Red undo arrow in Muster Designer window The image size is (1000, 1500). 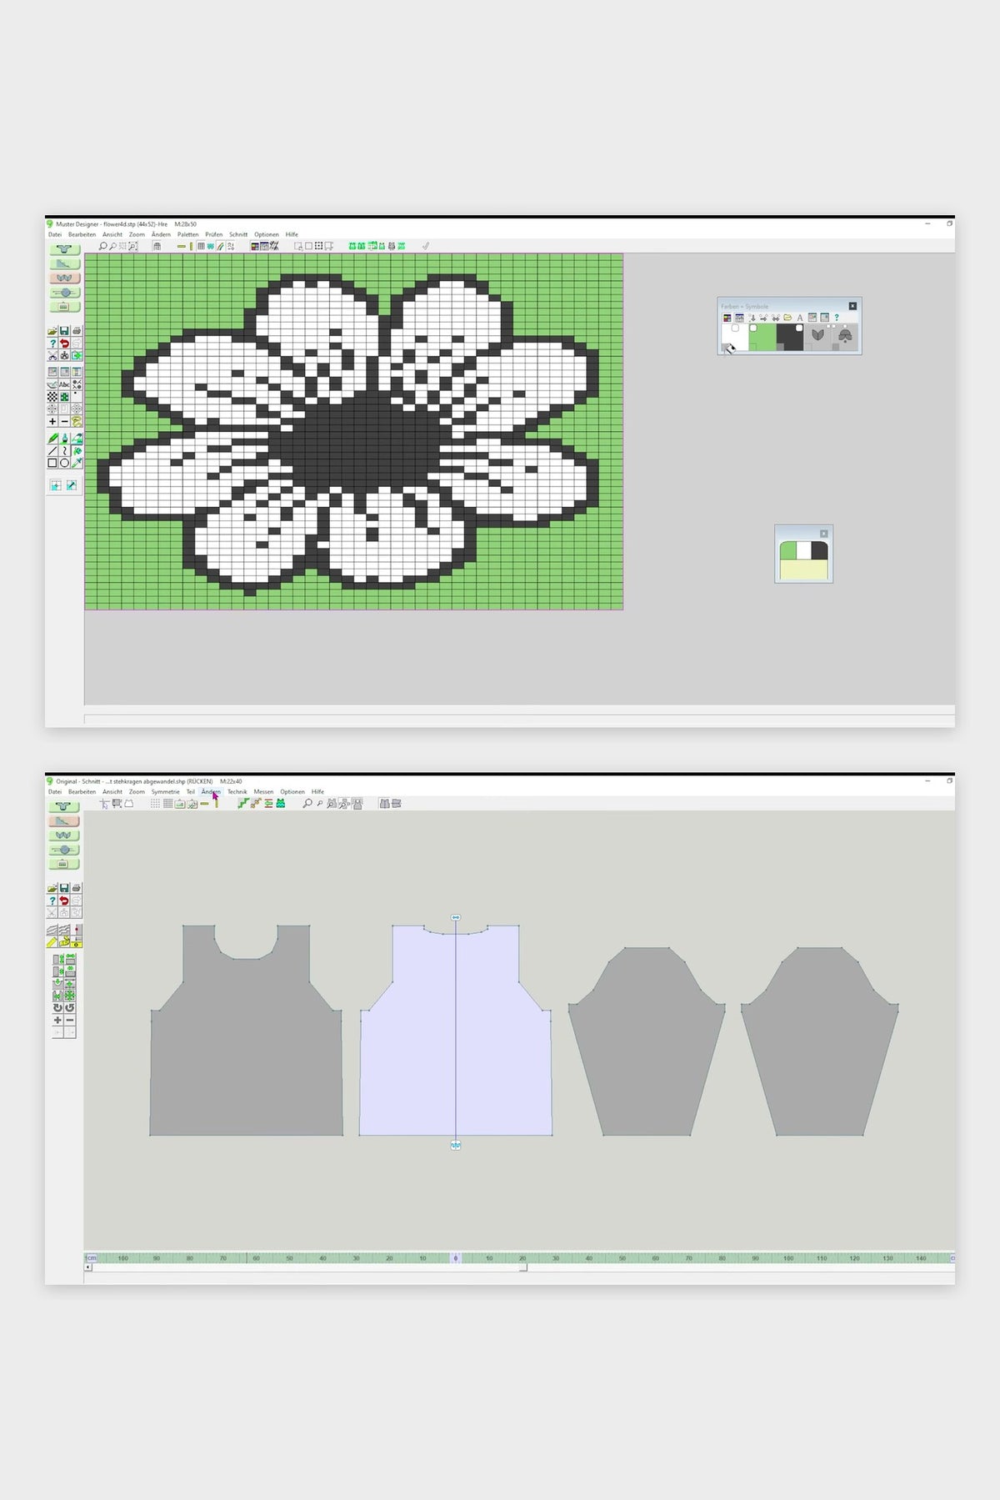coord(64,344)
